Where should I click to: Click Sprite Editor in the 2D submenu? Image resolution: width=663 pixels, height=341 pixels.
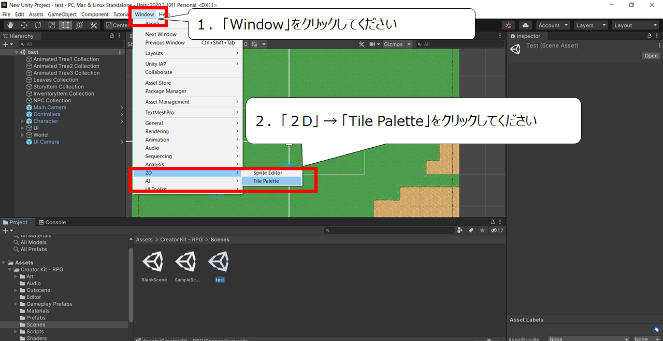[271, 173]
